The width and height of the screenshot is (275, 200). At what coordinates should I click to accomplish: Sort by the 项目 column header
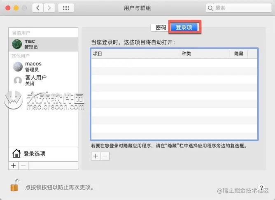(x=135, y=53)
